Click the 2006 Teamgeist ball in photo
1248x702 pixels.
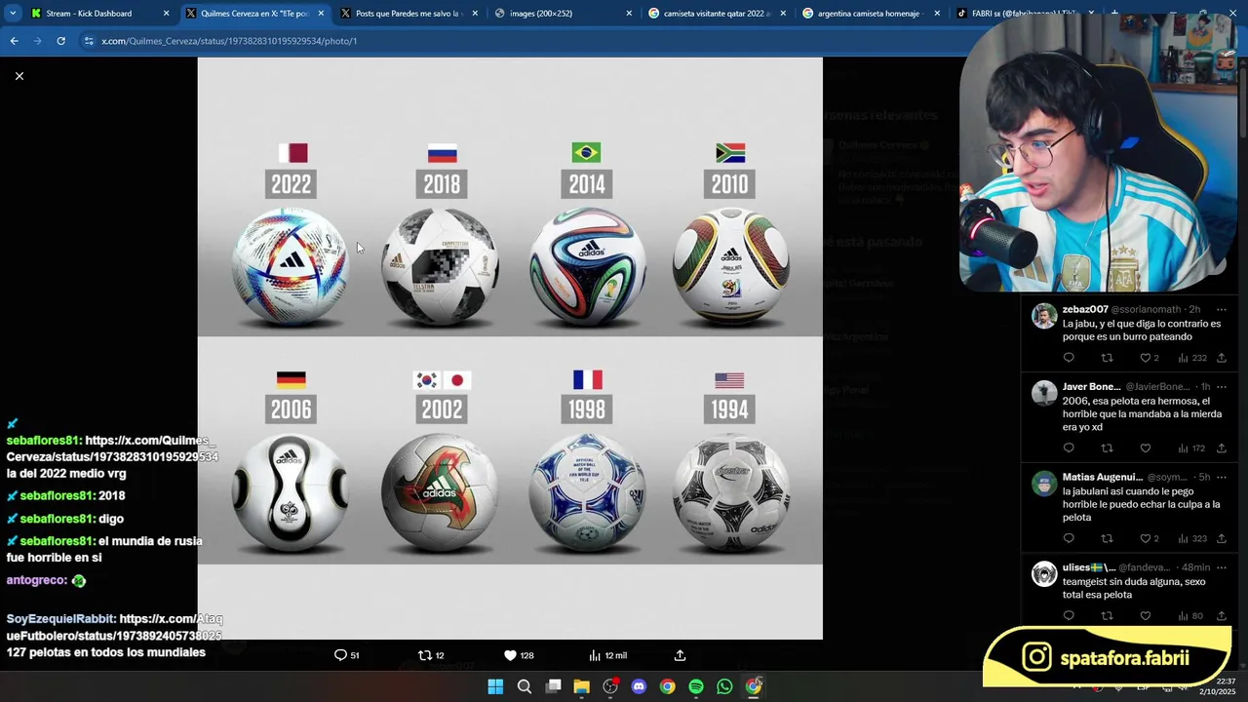point(290,493)
